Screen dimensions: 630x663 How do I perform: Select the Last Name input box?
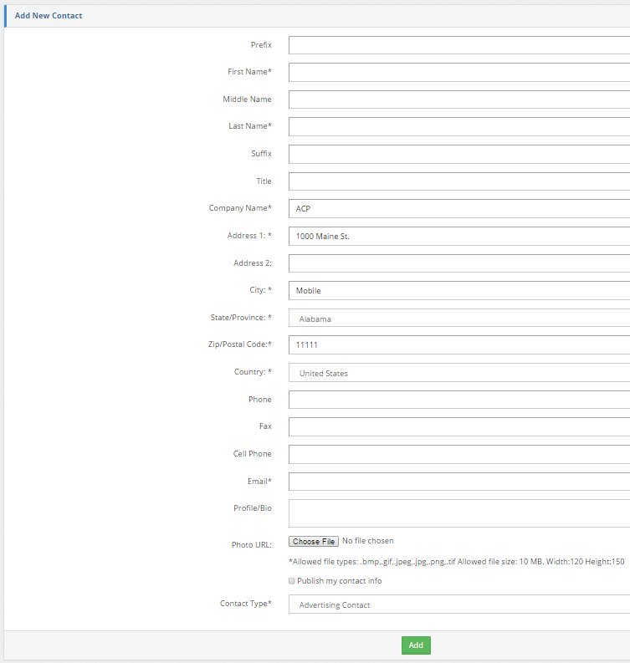pyautogui.click(x=458, y=127)
